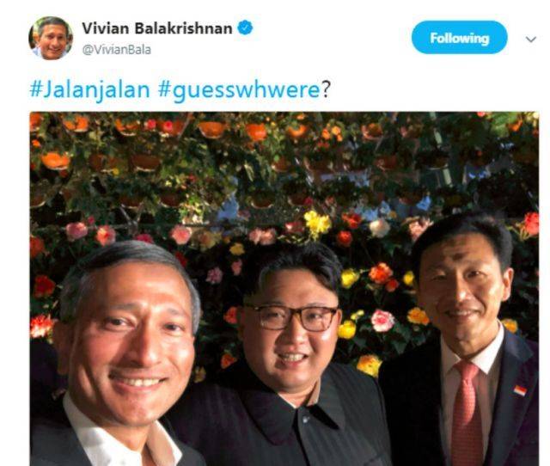Open the #guesswhwere hashtag link

[239, 90]
